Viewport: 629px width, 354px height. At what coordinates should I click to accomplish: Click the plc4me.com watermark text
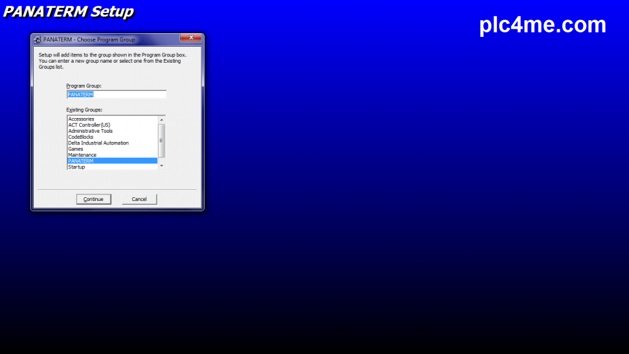coord(542,25)
